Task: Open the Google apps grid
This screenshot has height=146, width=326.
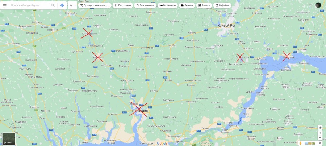Action: click(x=311, y=5)
